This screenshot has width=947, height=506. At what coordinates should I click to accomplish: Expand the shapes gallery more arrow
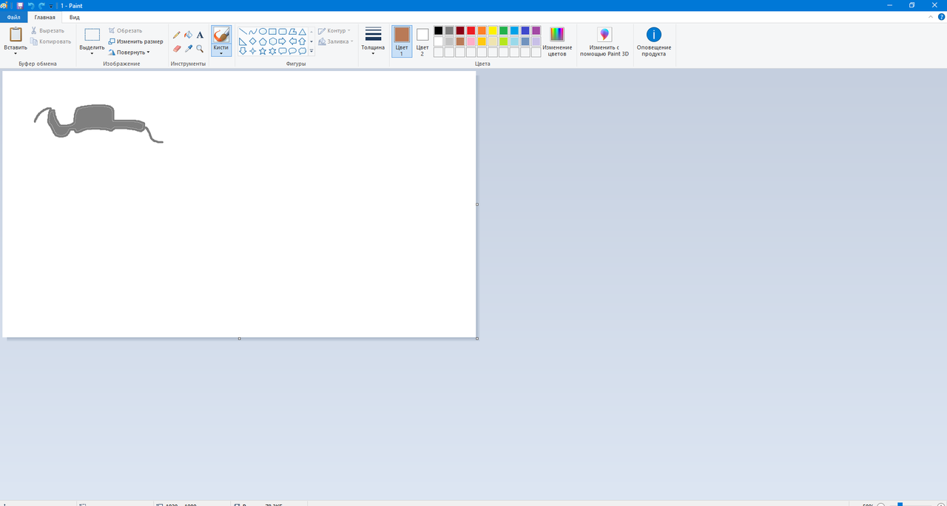(x=311, y=51)
